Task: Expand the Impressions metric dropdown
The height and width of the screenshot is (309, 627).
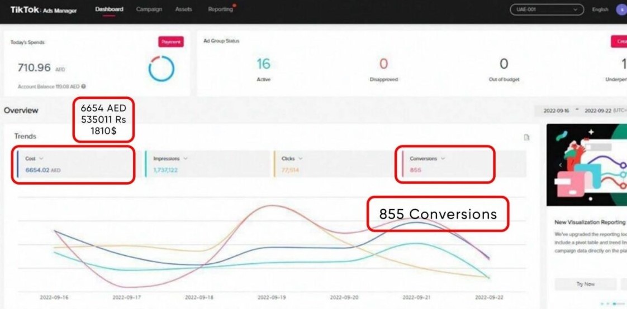Action: click(x=185, y=159)
